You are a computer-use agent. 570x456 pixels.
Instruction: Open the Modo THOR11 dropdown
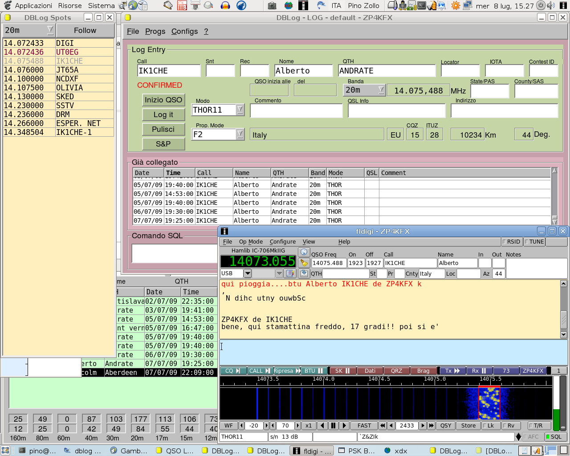coord(240,110)
